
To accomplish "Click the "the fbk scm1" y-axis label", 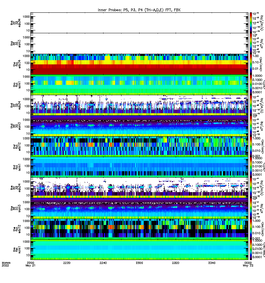I will tap(17, 249).
